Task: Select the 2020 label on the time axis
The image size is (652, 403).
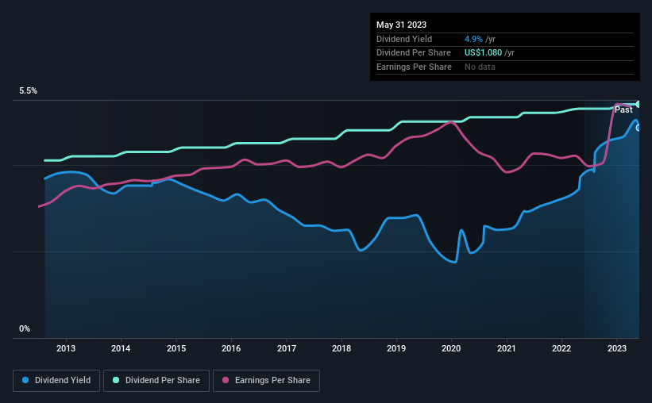Action: point(451,348)
